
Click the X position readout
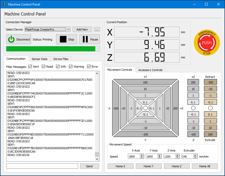pyautogui.click(x=147, y=32)
